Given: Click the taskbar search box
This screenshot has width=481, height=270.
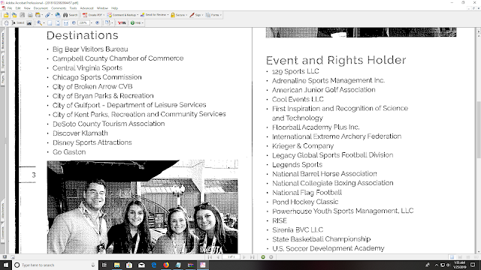Looking at the screenshot, I should (55, 265).
